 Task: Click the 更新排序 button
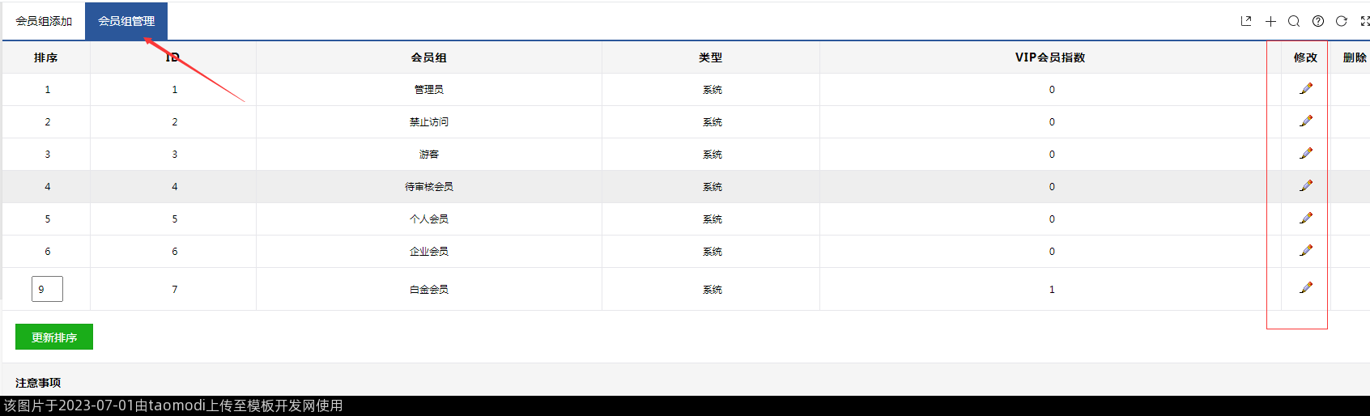54,337
